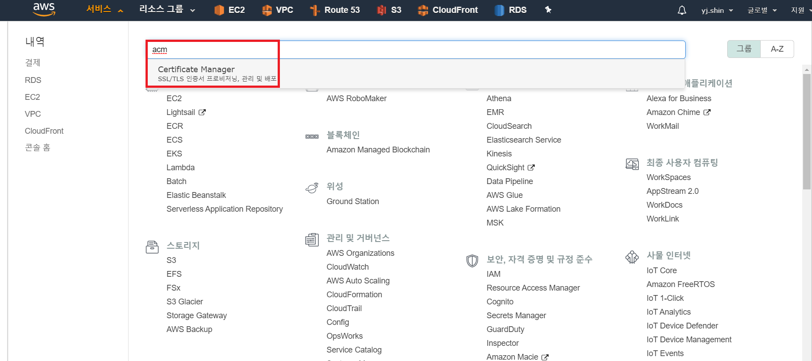The height and width of the screenshot is (361, 812).
Task: Open the notifications bell
Action: point(682,10)
